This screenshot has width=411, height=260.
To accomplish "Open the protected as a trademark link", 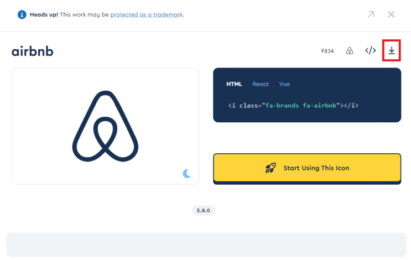I will (146, 15).
